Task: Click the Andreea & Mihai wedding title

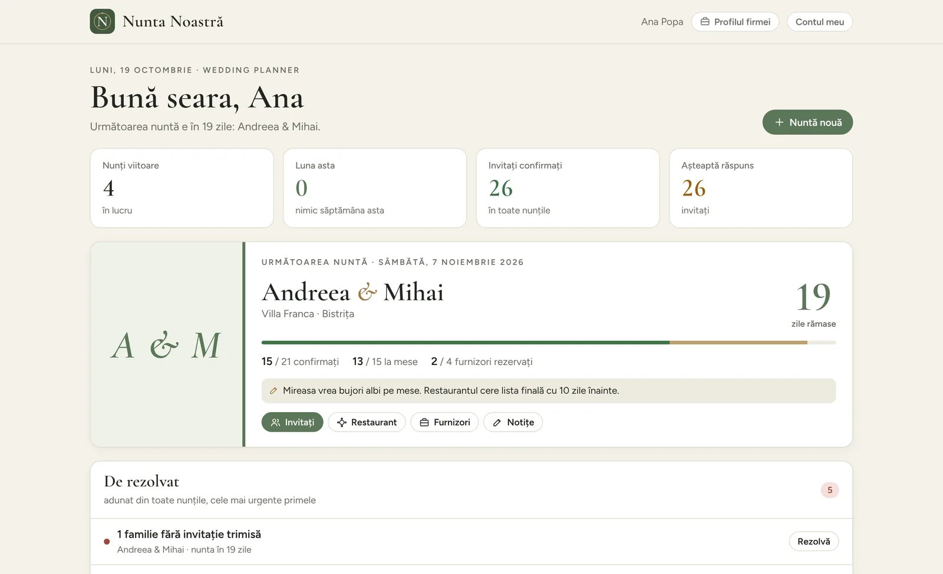Action: [352, 292]
